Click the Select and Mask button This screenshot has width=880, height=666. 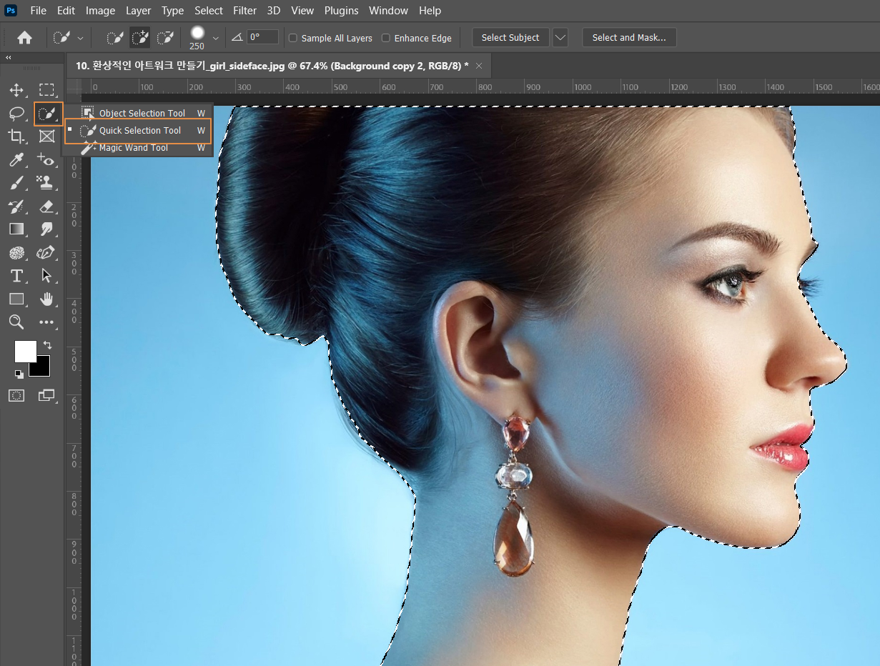tap(628, 38)
